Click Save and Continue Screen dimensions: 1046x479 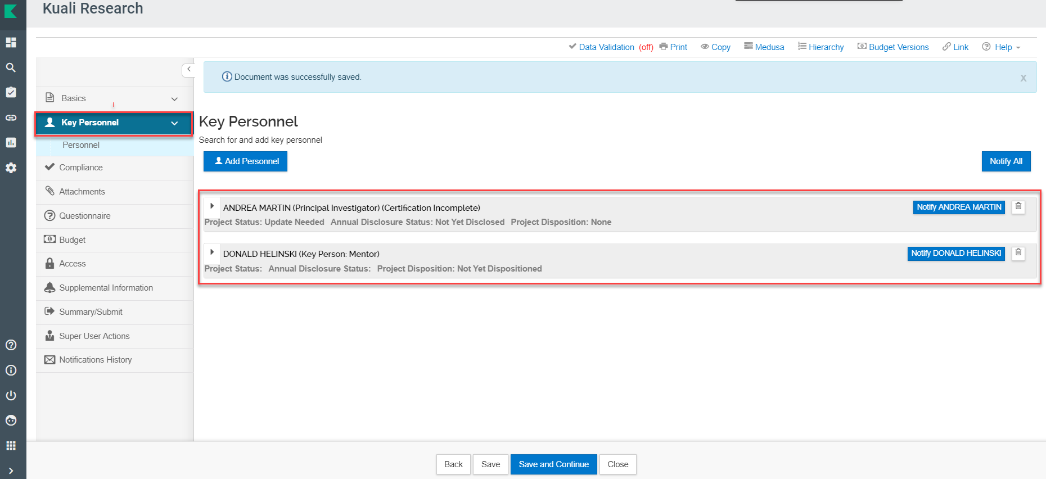point(553,464)
